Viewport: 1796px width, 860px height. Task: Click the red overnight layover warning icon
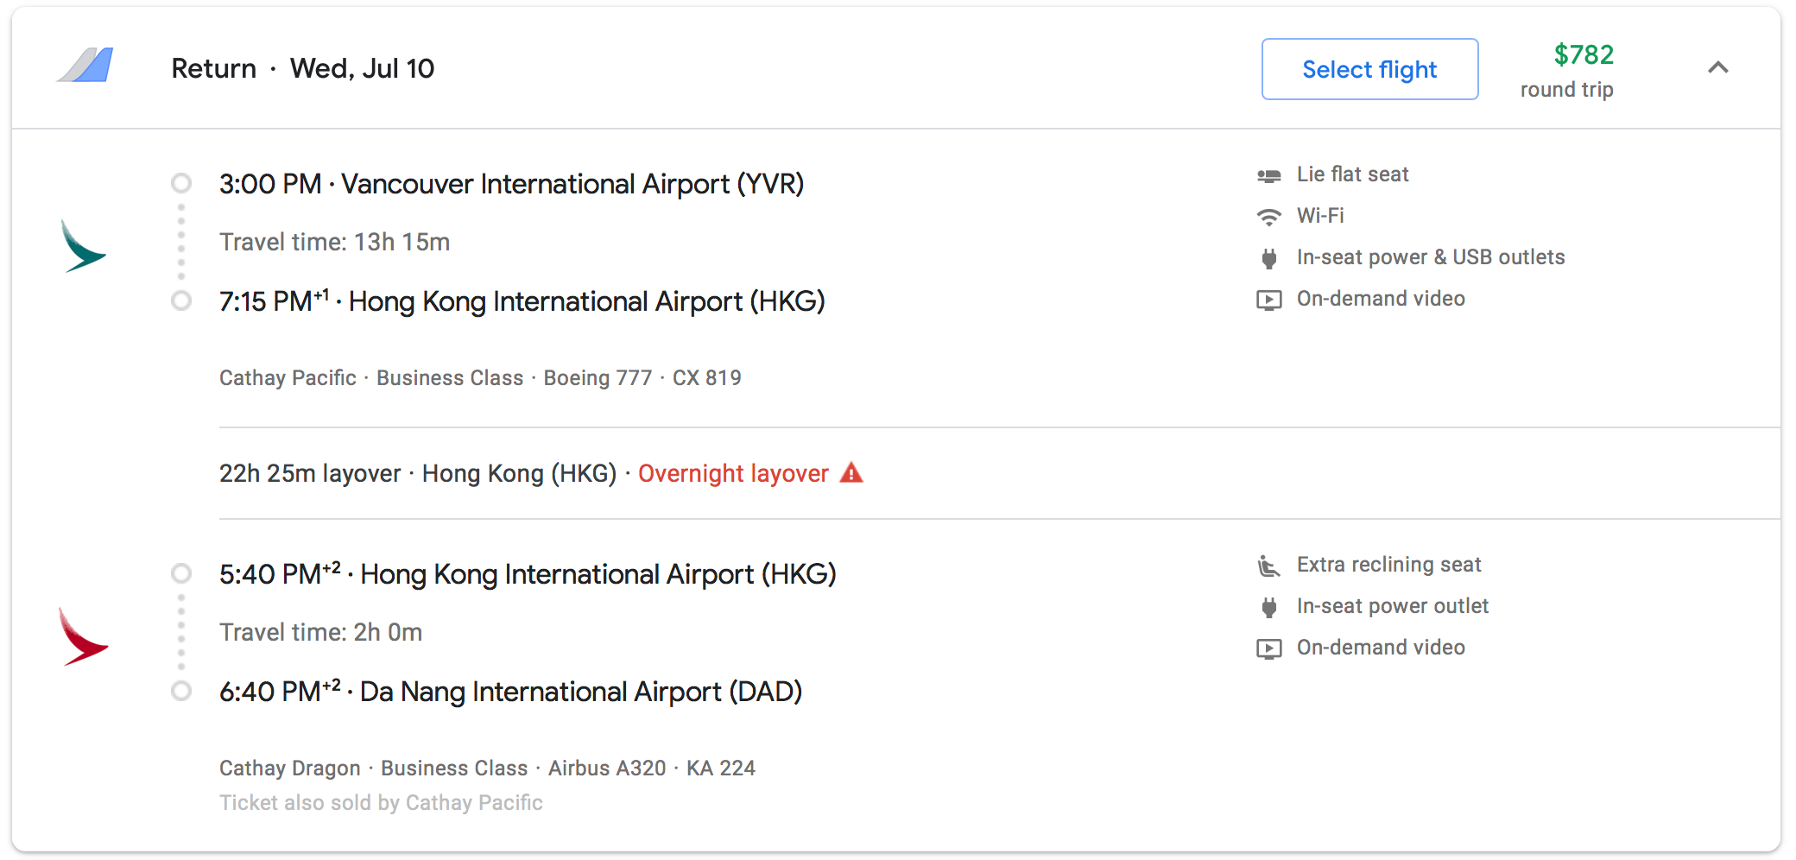point(851,472)
